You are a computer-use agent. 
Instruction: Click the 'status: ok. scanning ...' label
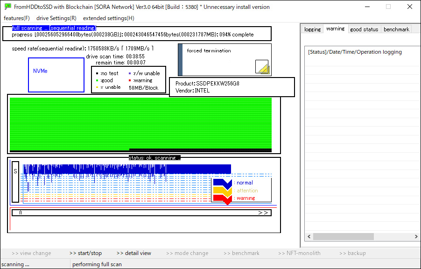154,158
